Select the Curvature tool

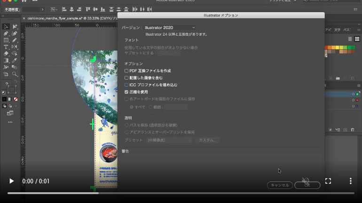tap(15, 34)
